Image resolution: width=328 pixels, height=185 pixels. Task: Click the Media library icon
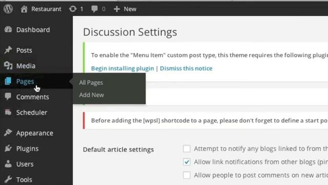[8, 65]
